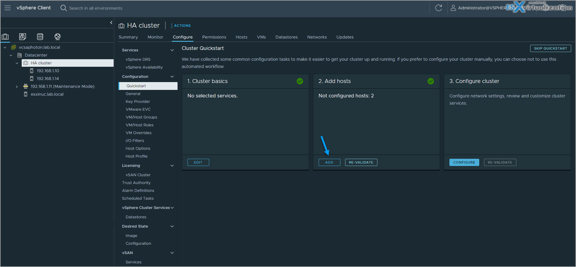Open the Summary tab

click(128, 37)
